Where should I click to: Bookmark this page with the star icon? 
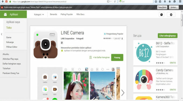point(156,2)
